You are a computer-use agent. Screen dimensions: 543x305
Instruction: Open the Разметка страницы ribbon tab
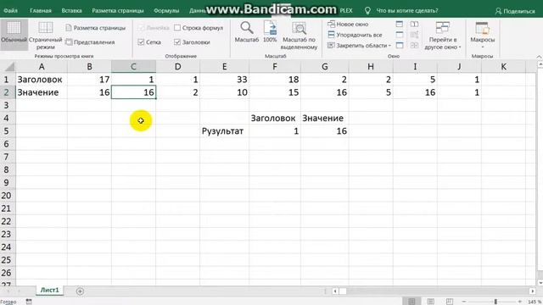pyautogui.click(x=118, y=11)
